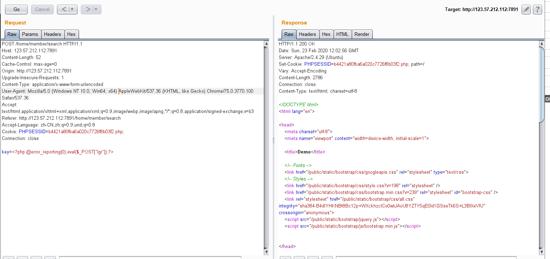
Task: Click the '<meta charset="utf-8">' line
Action: 308,132
